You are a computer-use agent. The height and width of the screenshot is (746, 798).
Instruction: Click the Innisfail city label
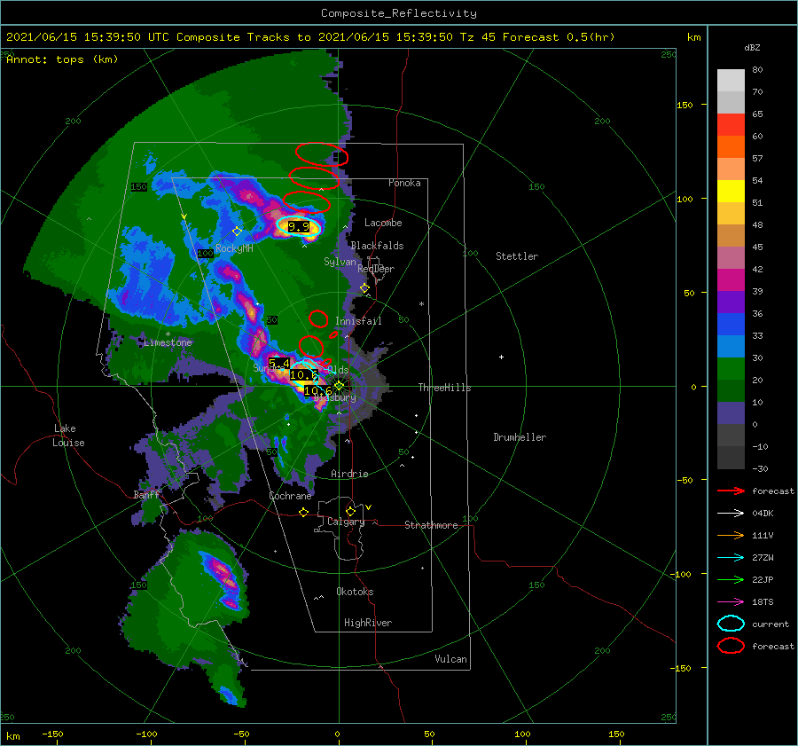358,321
